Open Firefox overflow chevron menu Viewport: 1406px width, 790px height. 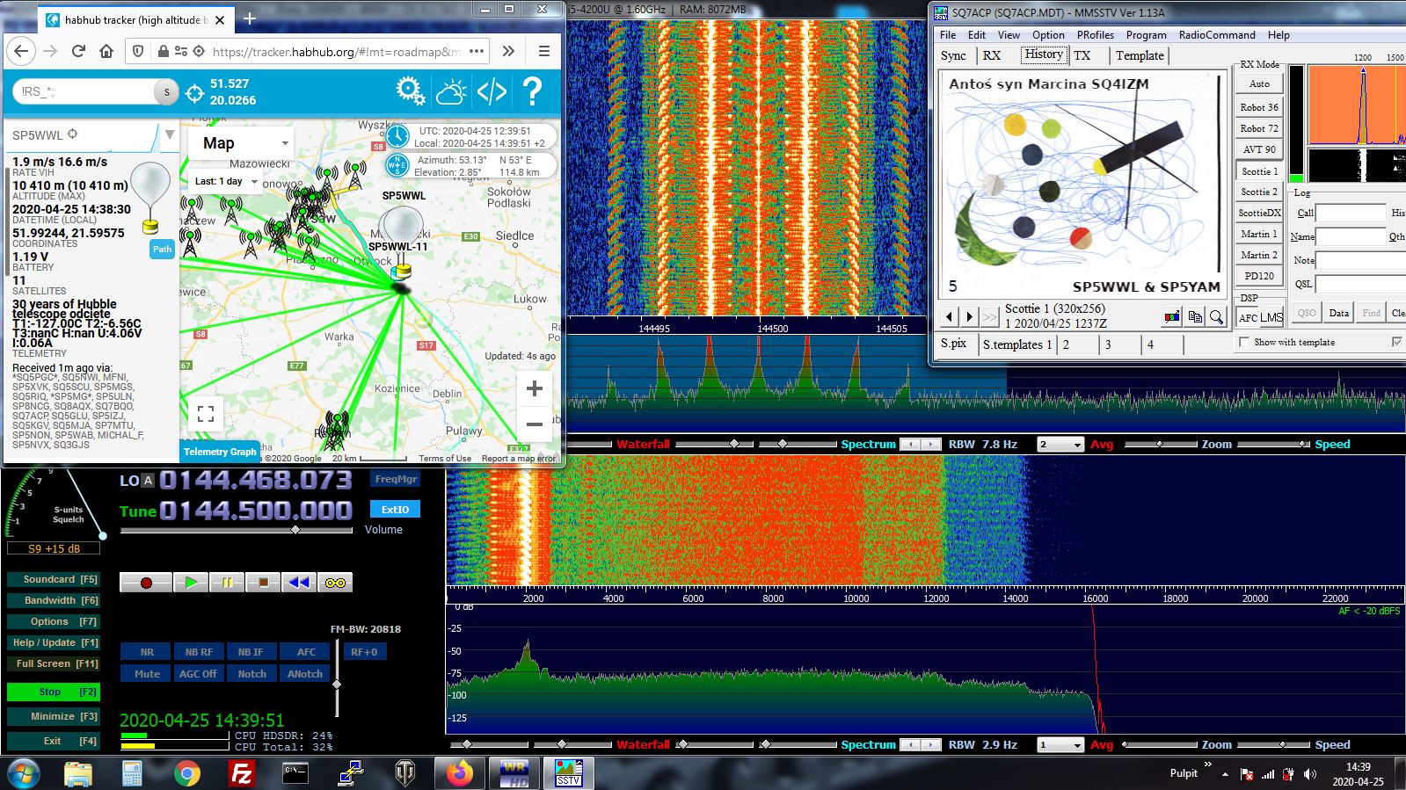(x=508, y=51)
